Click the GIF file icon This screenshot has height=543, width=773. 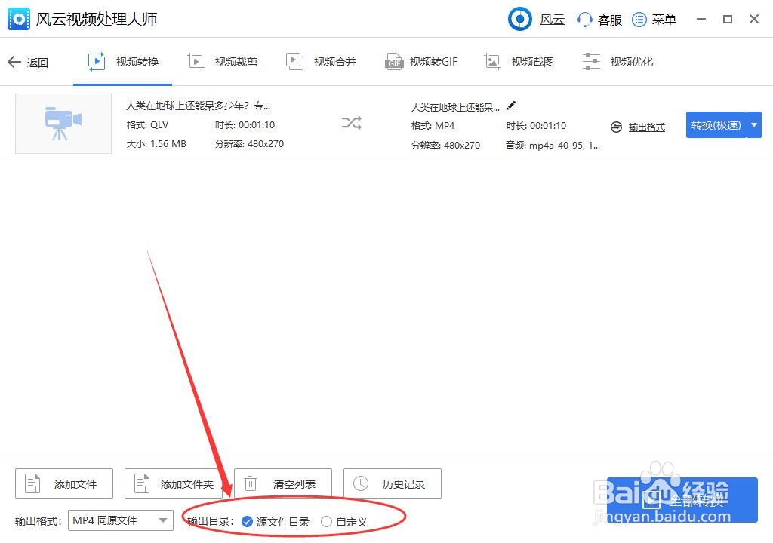point(394,62)
